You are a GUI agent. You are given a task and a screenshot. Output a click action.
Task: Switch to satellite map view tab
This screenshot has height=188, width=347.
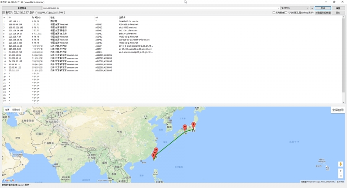[16, 109]
